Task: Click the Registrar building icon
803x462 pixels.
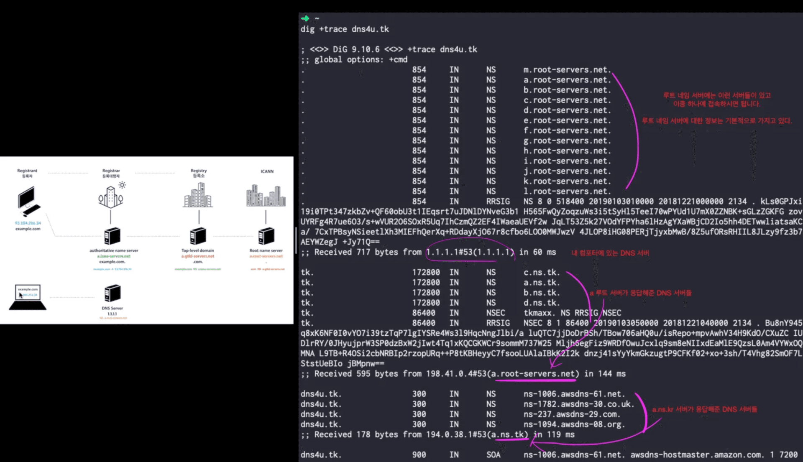Action: pyautogui.click(x=110, y=197)
